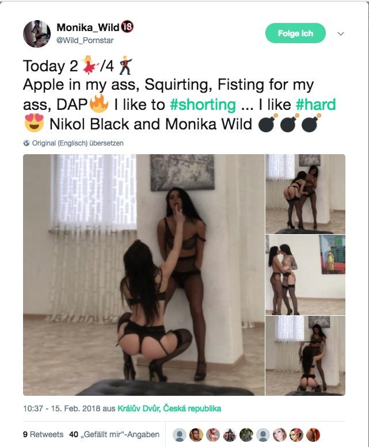Open the thumbnail showing a colorful wall painting
Image resolution: width=369 pixels, height=447 pixels.
coord(305,275)
